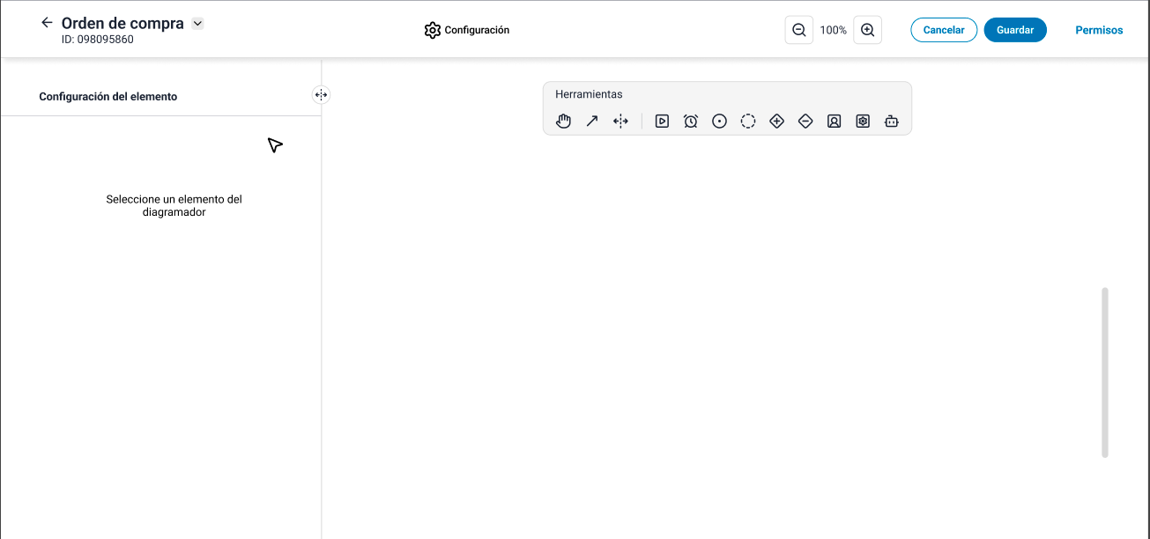Open the Permisos link

tap(1099, 30)
